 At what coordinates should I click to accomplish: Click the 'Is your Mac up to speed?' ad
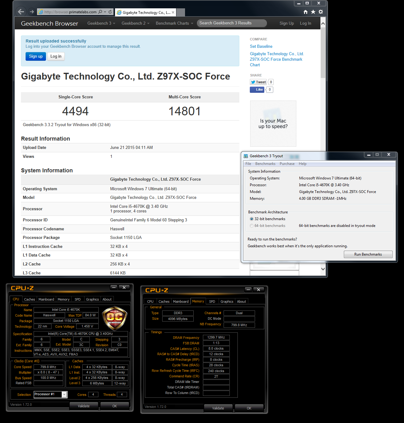273,124
